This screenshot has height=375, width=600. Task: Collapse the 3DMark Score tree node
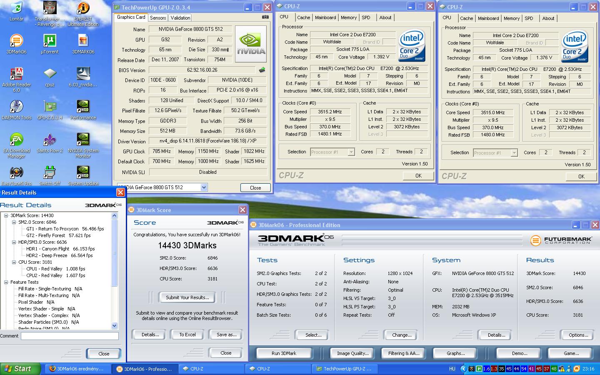click(x=6, y=215)
